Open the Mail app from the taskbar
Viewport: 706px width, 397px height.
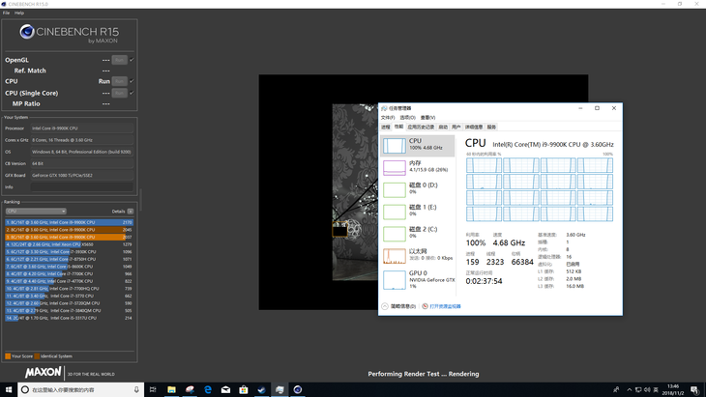pos(225,389)
